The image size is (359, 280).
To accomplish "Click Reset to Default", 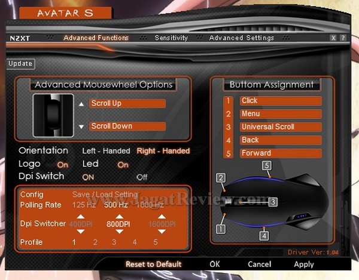I will pyautogui.click(x=154, y=264).
